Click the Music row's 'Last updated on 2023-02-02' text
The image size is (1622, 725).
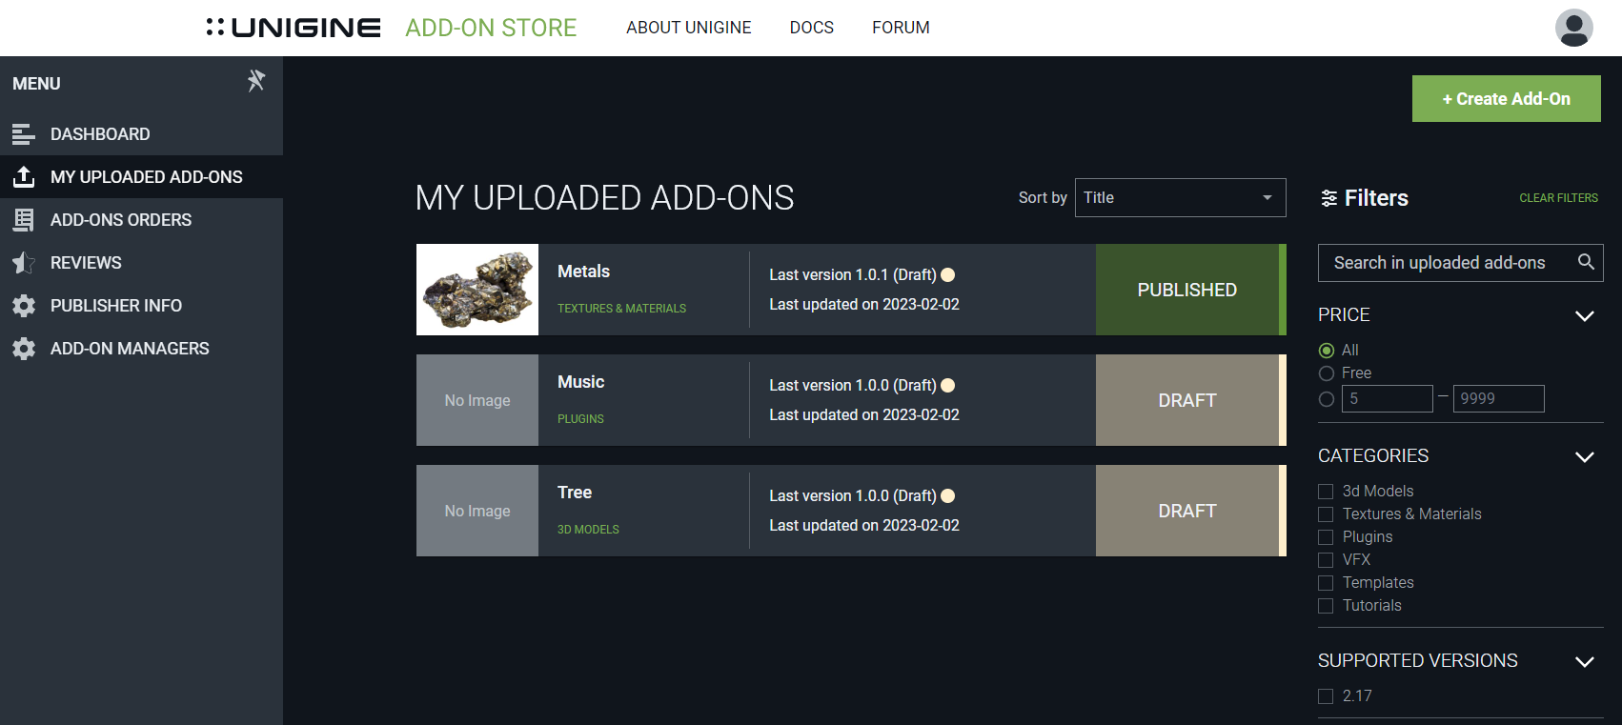click(864, 415)
